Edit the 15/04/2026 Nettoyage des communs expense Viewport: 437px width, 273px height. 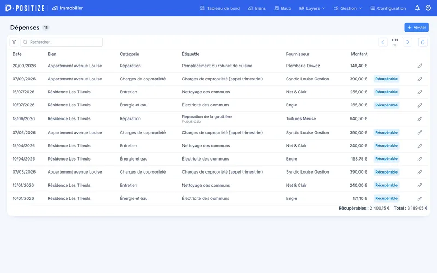click(x=420, y=146)
